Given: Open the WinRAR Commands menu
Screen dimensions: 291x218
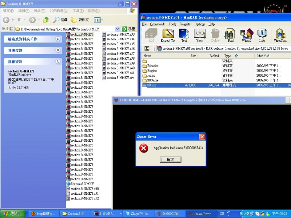Looking at the screenshot, I should pos(158,24).
